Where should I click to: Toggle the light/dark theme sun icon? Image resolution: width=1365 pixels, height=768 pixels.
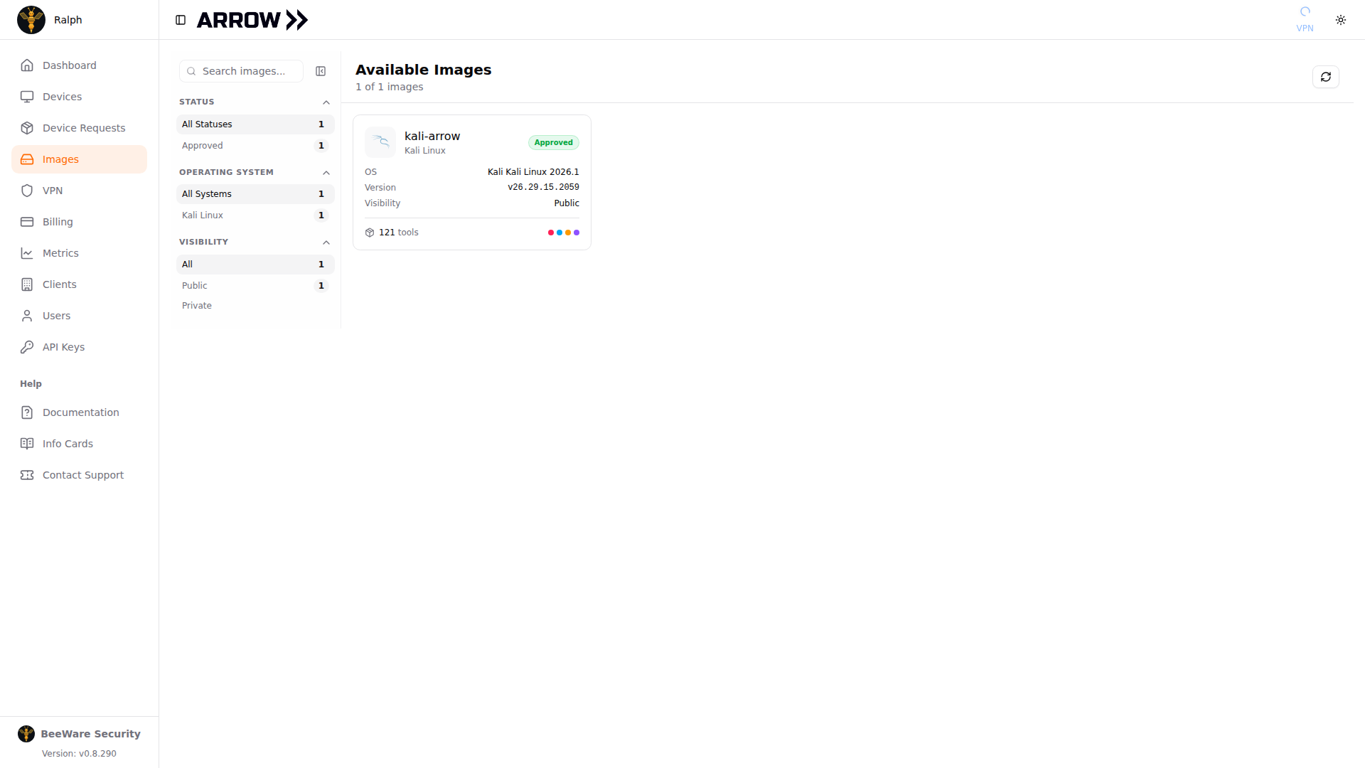[x=1341, y=20]
